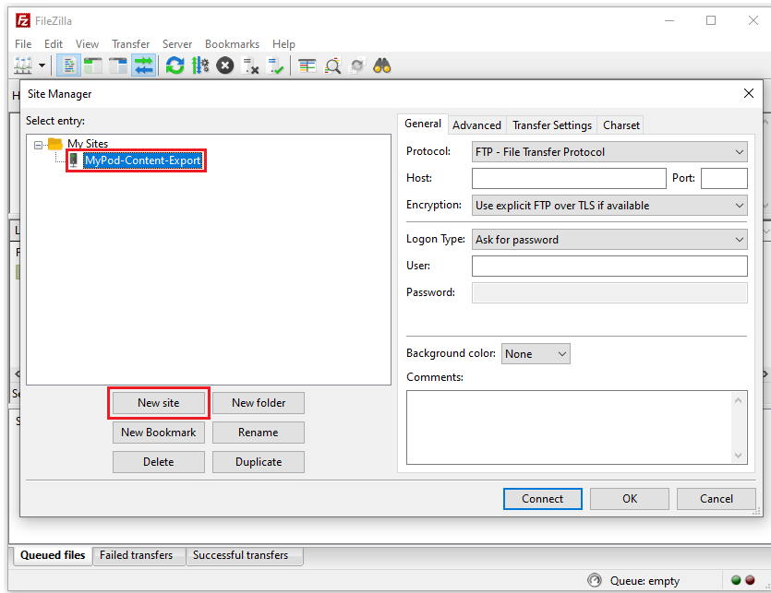Open the Bookmarks menu

pos(232,44)
